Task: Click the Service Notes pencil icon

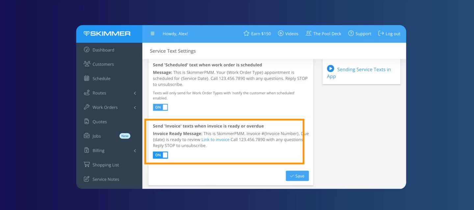Action: [x=87, y=179]
